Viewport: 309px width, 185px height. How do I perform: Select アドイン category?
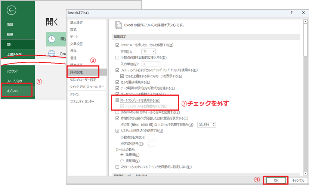click(75, 95)
